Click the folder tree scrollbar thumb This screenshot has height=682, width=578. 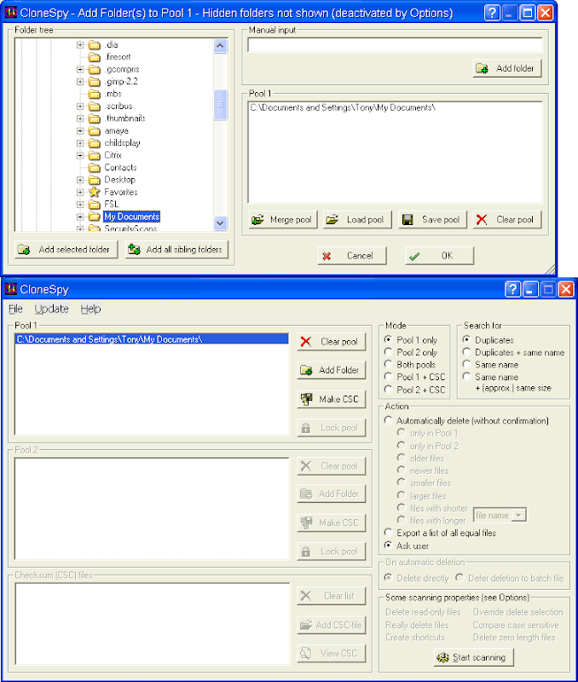point(220,104)
